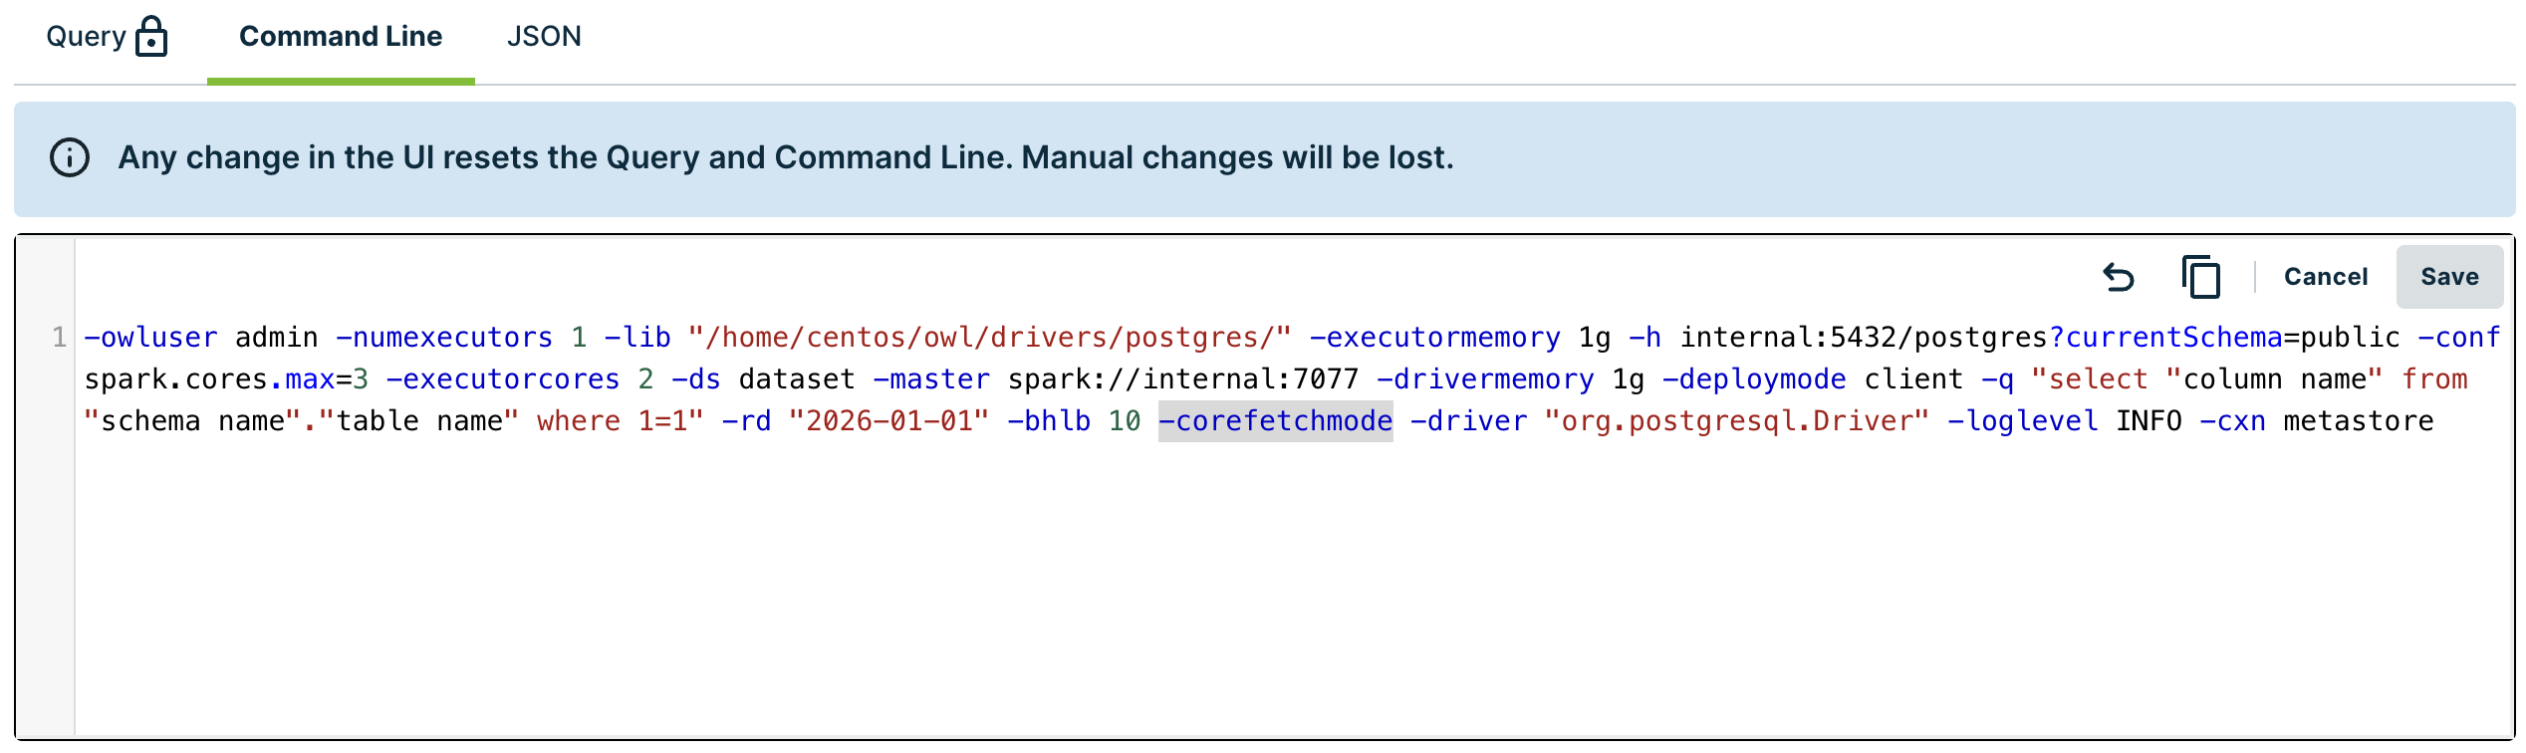Copy the command line to clipboard
This screenshot has height=753, width=2526.
[x=2201, y=277]
